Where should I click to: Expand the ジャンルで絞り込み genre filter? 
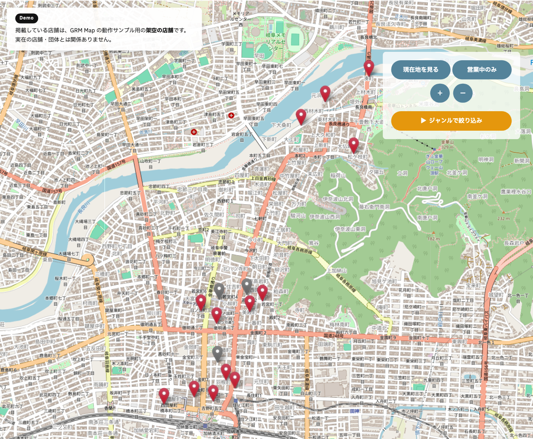point(451,120)
